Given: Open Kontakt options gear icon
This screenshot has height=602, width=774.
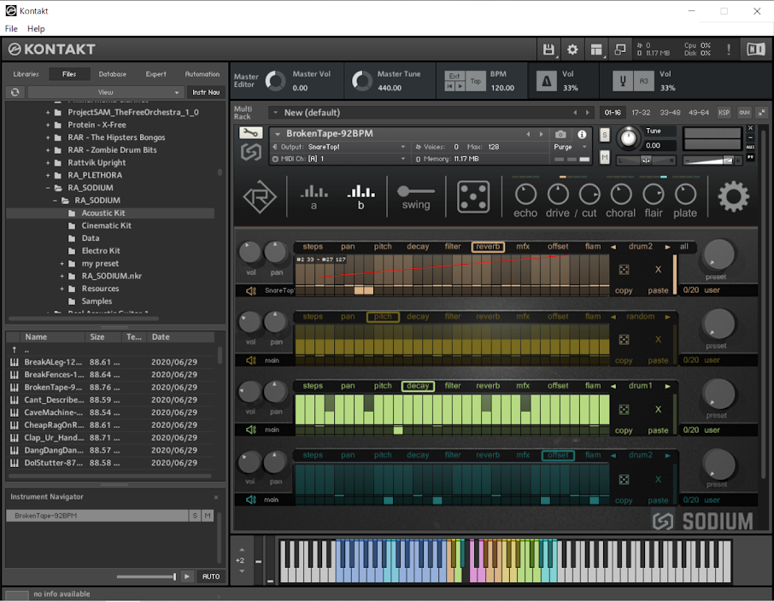Looking at the screenshot, I should [x=572, y=50].
